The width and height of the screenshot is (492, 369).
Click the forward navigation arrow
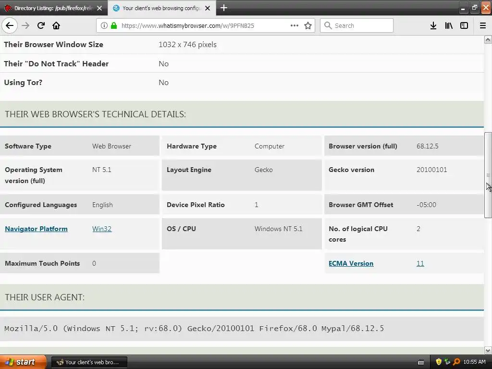pos(25,25)
